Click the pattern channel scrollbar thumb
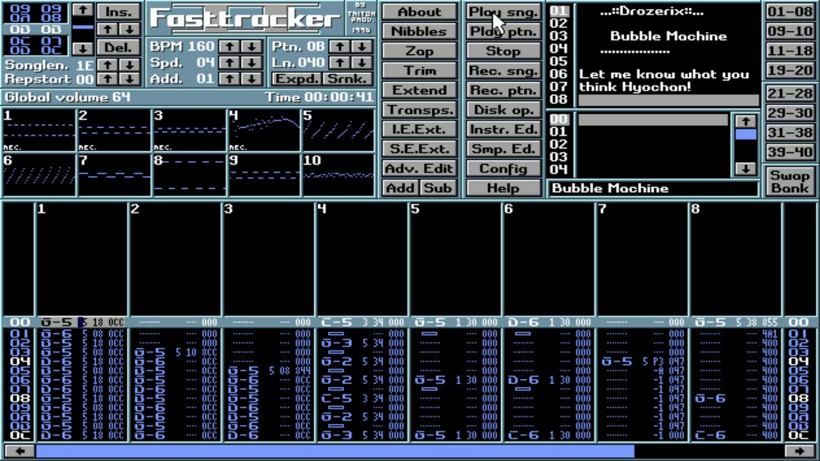Screen dimensions: 820x461 click(x=335, y=451)
